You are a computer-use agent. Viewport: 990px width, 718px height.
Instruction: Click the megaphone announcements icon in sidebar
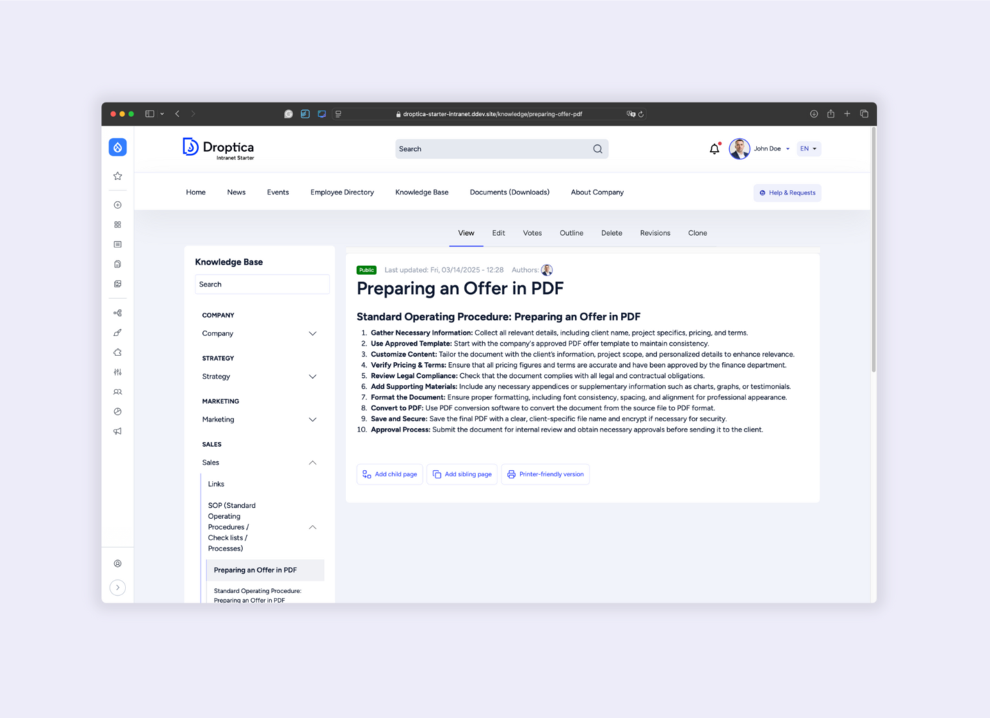tap(118, 431)
